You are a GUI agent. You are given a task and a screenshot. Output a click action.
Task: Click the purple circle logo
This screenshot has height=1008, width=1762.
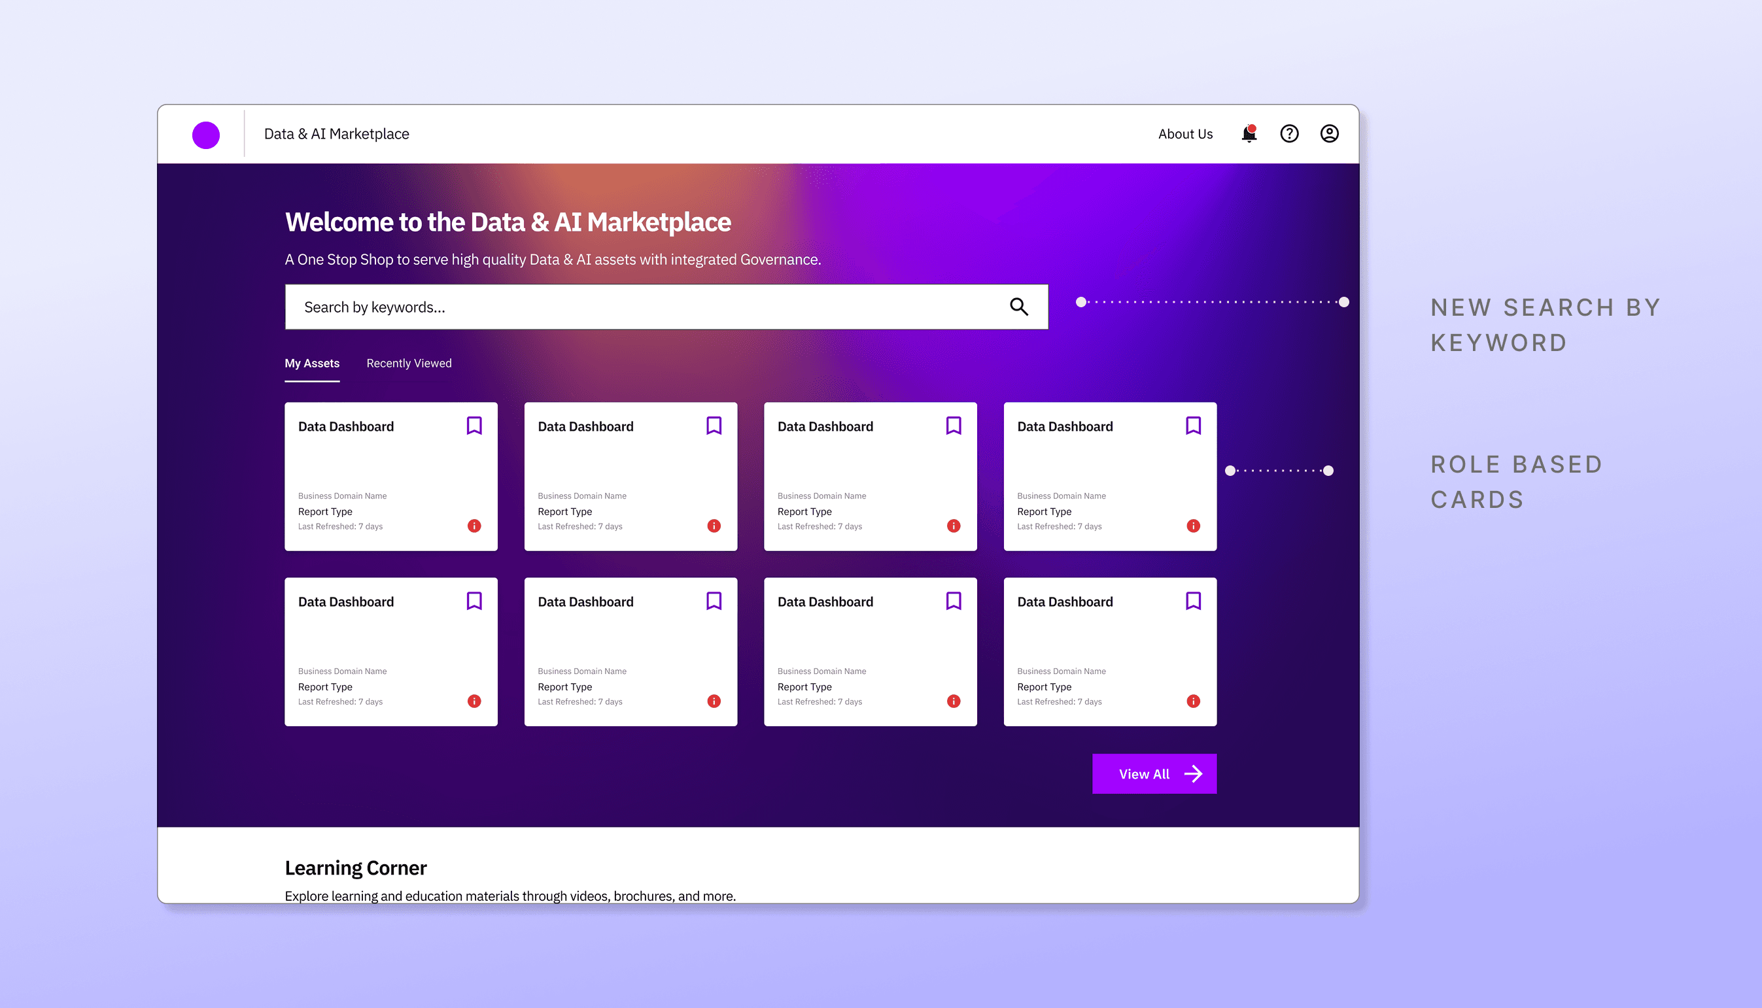click(x=206, y=134)
